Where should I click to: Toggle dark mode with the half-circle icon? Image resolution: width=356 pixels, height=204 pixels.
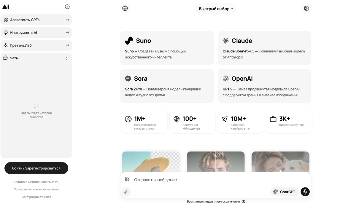[x=306, y=8]
